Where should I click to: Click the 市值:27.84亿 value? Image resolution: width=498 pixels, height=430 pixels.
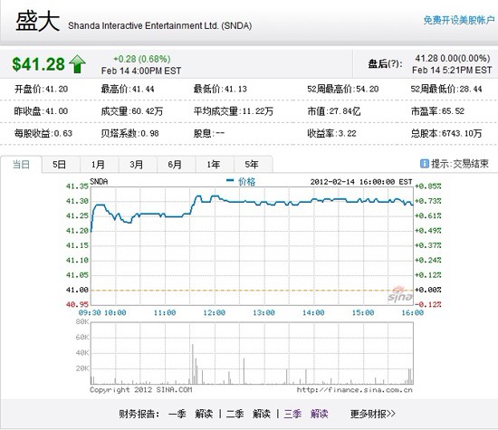pos(334,111)
